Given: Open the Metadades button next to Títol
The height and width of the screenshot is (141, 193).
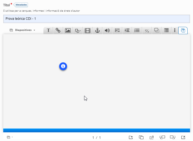Looking at the screenshot, I should (21, 5).
